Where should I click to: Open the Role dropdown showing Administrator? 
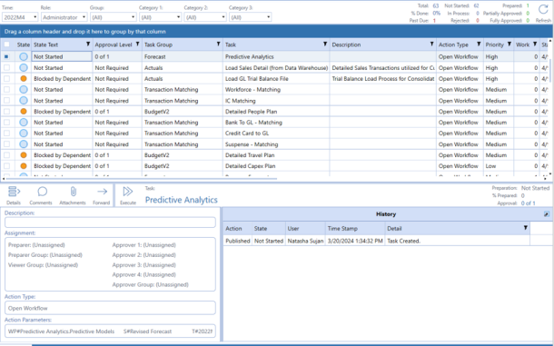coord(64,17)
